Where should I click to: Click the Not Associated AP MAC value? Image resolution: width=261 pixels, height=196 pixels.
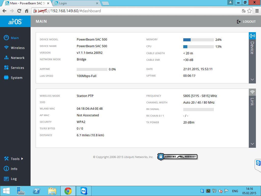tap(88, 115)
